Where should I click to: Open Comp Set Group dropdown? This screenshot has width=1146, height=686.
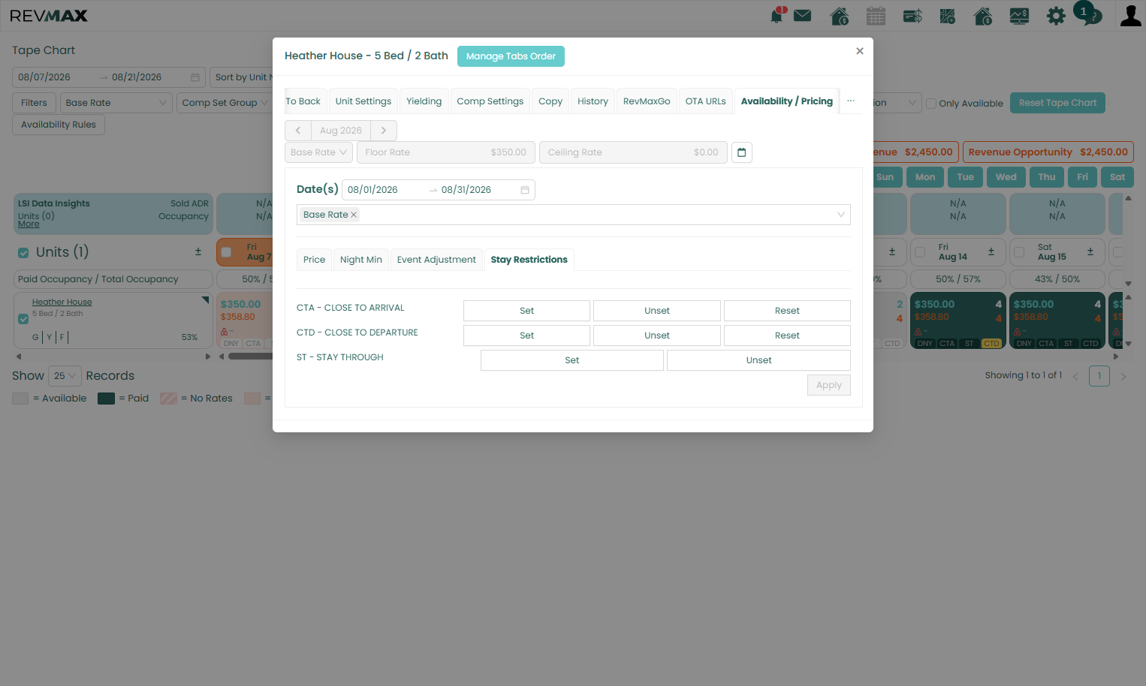tap(225, 103)
